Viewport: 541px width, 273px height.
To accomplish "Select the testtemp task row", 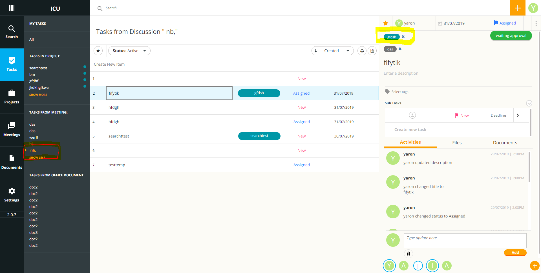I will pos(234,165).
